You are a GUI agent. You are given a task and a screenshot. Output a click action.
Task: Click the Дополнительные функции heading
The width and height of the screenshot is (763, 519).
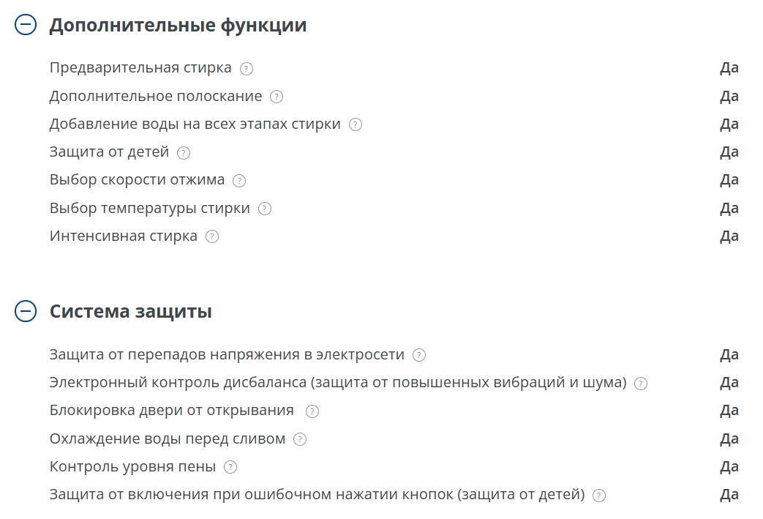[x=178, y=25]
